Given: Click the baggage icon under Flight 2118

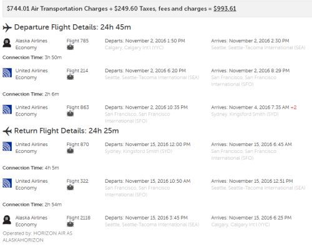Looking at the screenshot, I should pyautogui.click(x=70, y=225).
